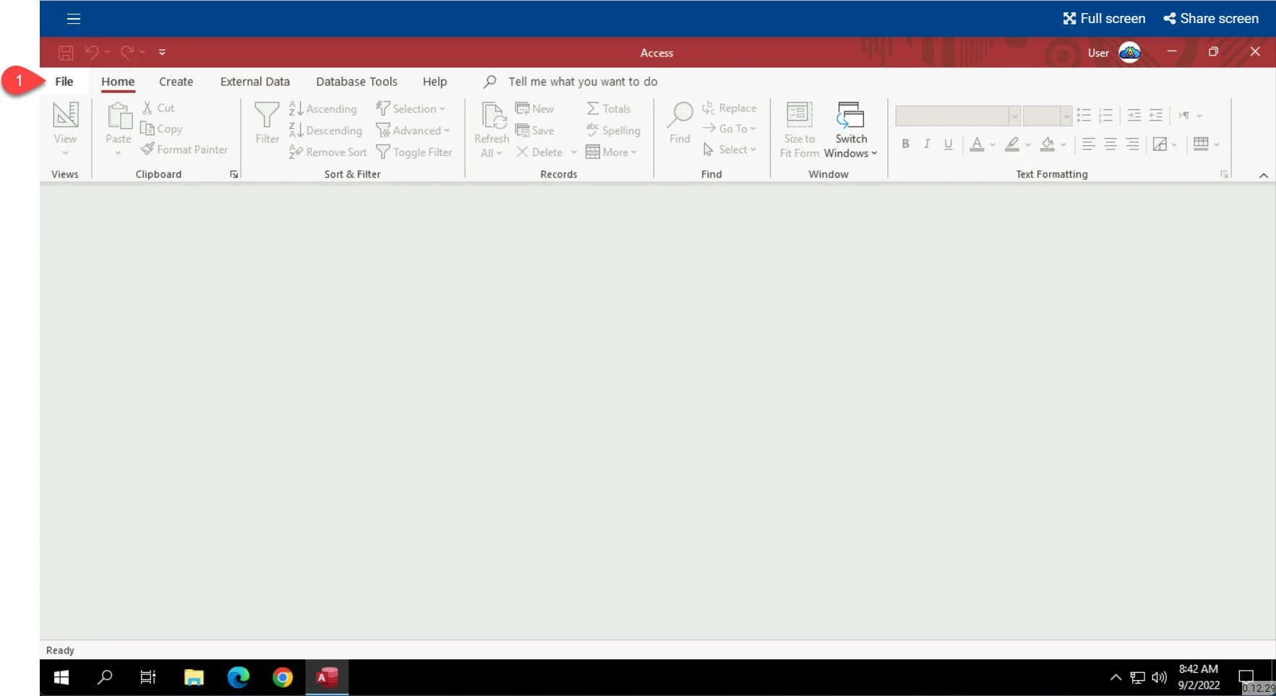Remove the current sort
The height and width of the screenshot is (696, 1276).
pyautogui.click(x=327, y=152)
